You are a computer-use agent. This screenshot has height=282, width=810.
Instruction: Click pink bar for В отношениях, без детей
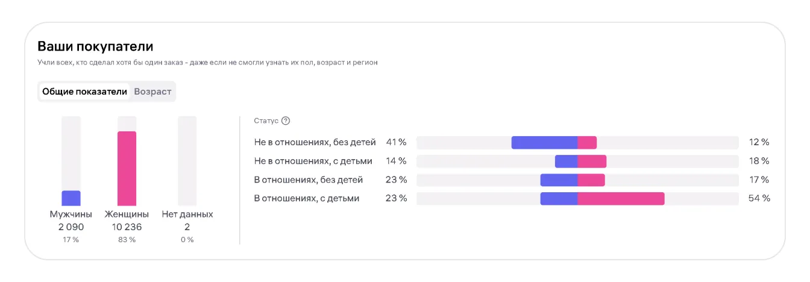[x=591, y=180]
